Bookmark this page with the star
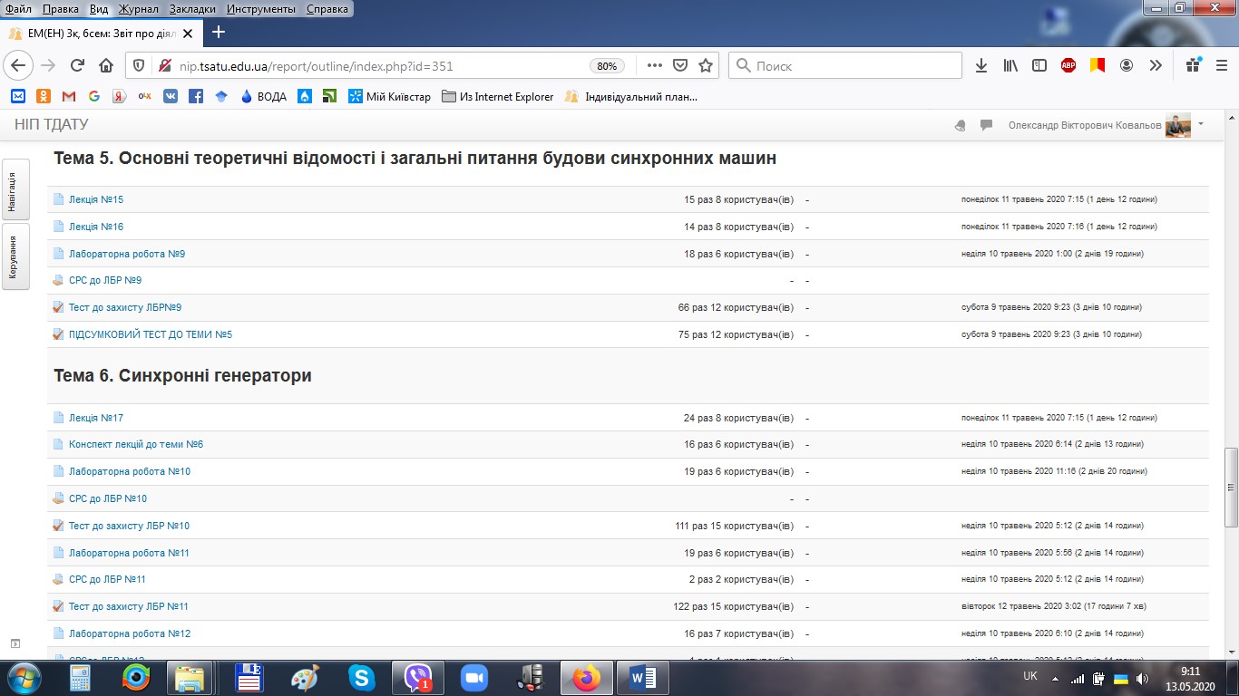Screen dimensions: 1239x696 [706, 65]
